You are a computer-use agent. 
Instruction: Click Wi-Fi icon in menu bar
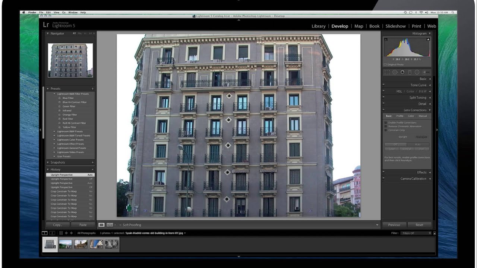pyautogui.click(x=421, y=12)
